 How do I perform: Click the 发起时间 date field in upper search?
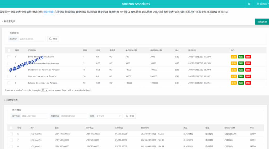32,39
